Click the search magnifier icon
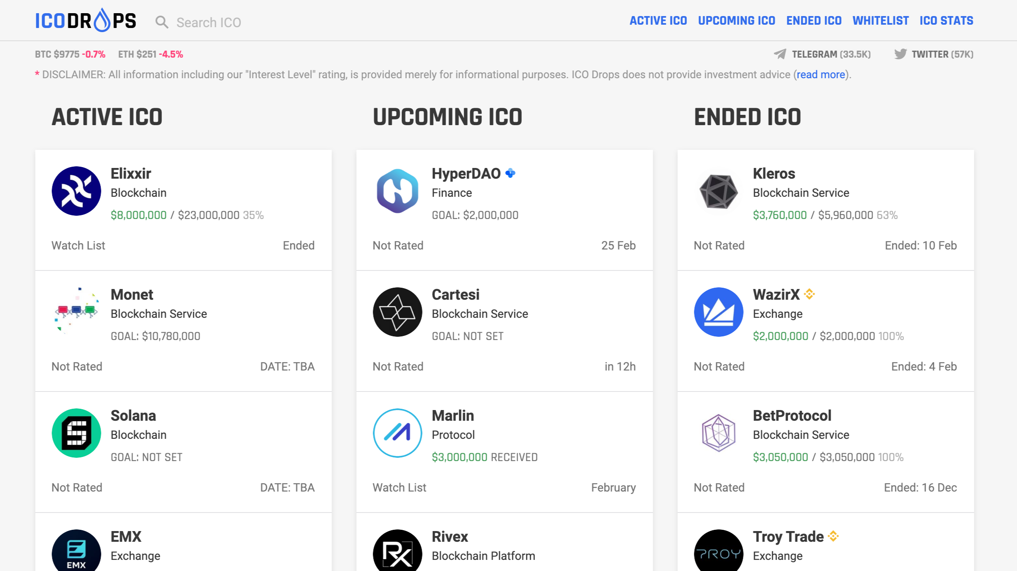Screen dimensions: 1017x571 tap(162, 22)
